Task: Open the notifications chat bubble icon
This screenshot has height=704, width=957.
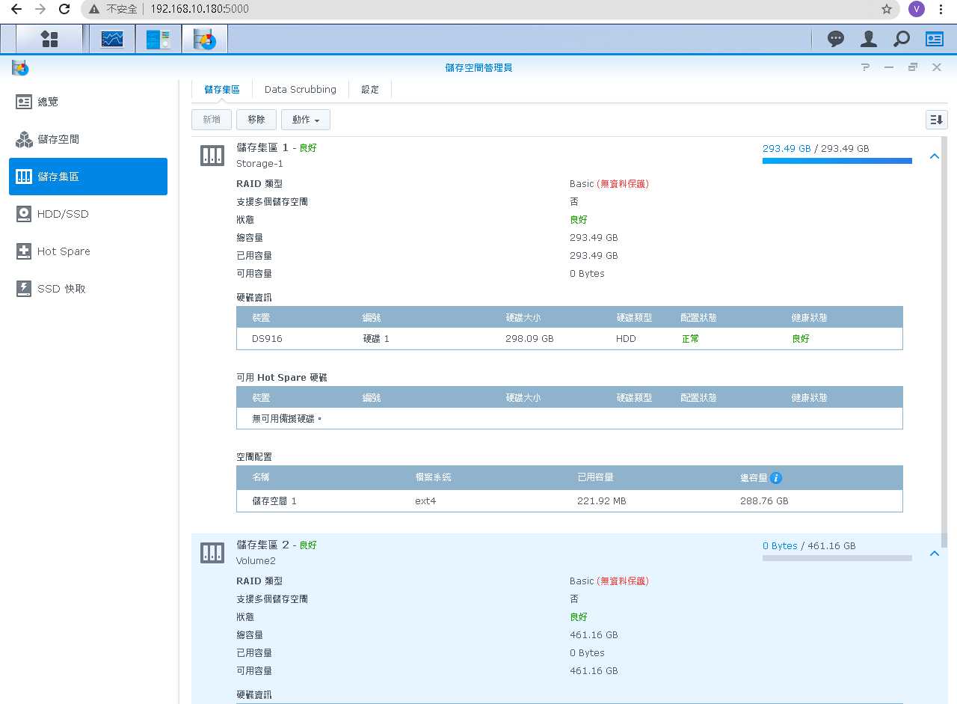Action: point(836,39)
